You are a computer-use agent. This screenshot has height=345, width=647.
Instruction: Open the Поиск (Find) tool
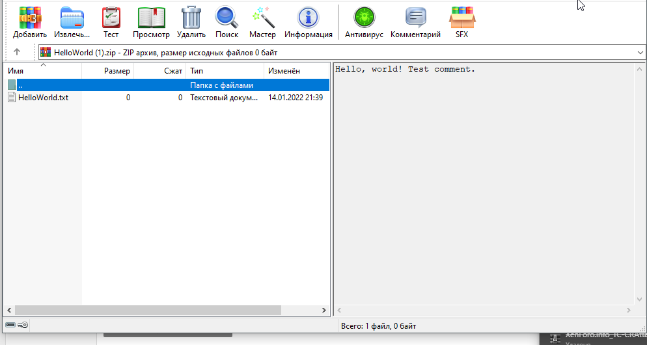click(x=227, y=21)
